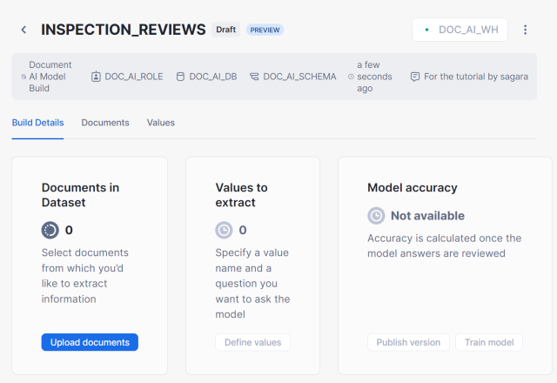Viewport: 557px width, 383px height.
Task: Click the DOC_AI_SCHEMA schema icon
Action: point(254,77)
